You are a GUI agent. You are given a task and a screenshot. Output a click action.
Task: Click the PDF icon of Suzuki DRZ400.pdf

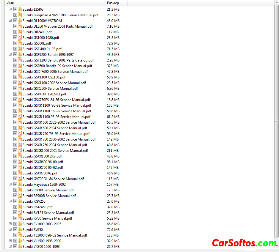(x=20, y=32)
